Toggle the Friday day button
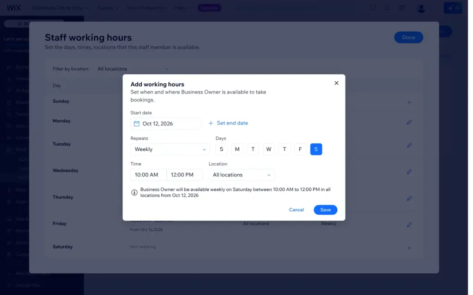The width and height of the screenshot is (473, 295). coord(300,149)
